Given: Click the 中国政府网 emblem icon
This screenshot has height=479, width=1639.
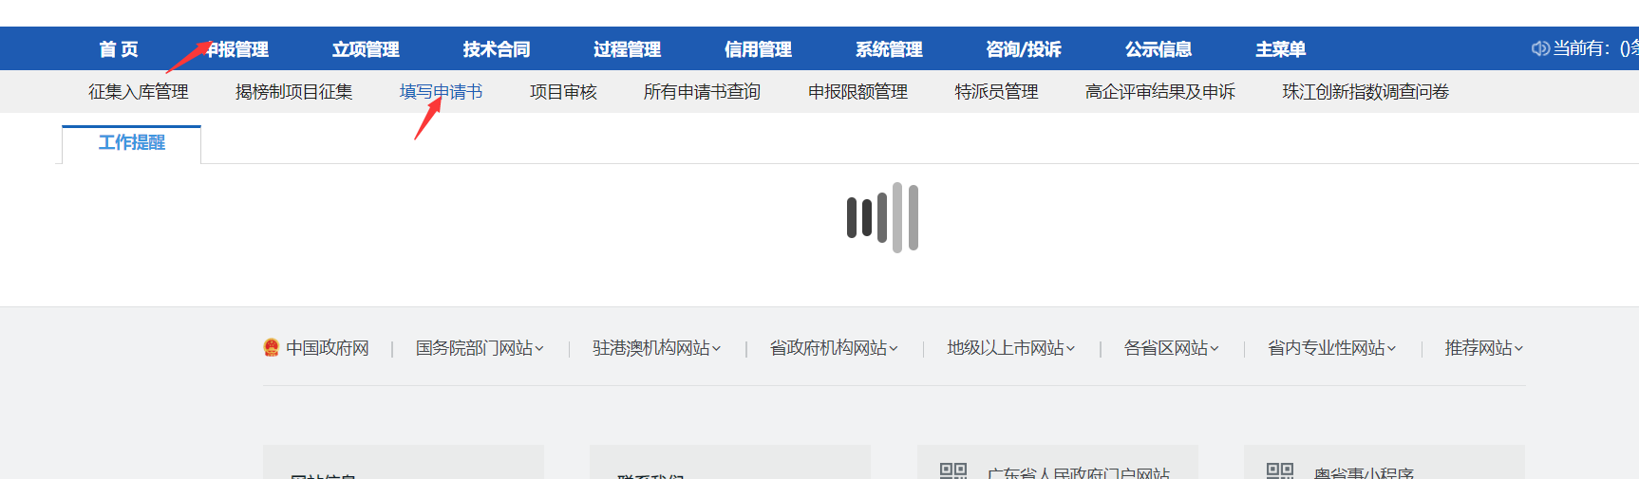Looking at the screenshot, I should tap(272, 348).
